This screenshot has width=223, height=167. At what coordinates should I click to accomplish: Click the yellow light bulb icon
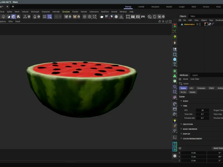click(x=175, y=121)
